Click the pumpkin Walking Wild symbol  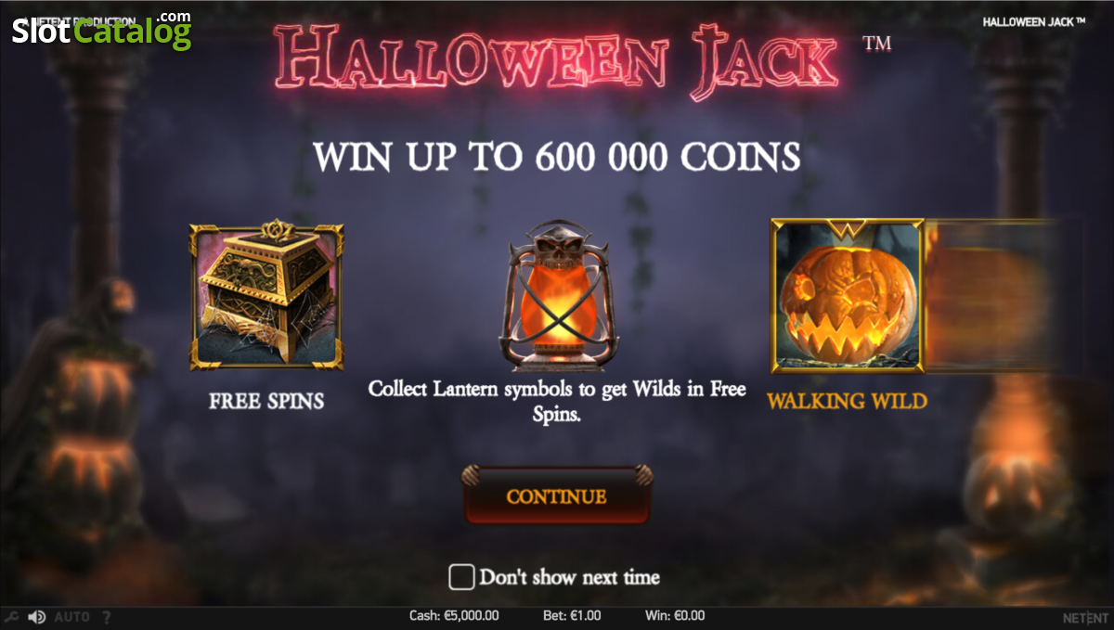pos(847,295)
